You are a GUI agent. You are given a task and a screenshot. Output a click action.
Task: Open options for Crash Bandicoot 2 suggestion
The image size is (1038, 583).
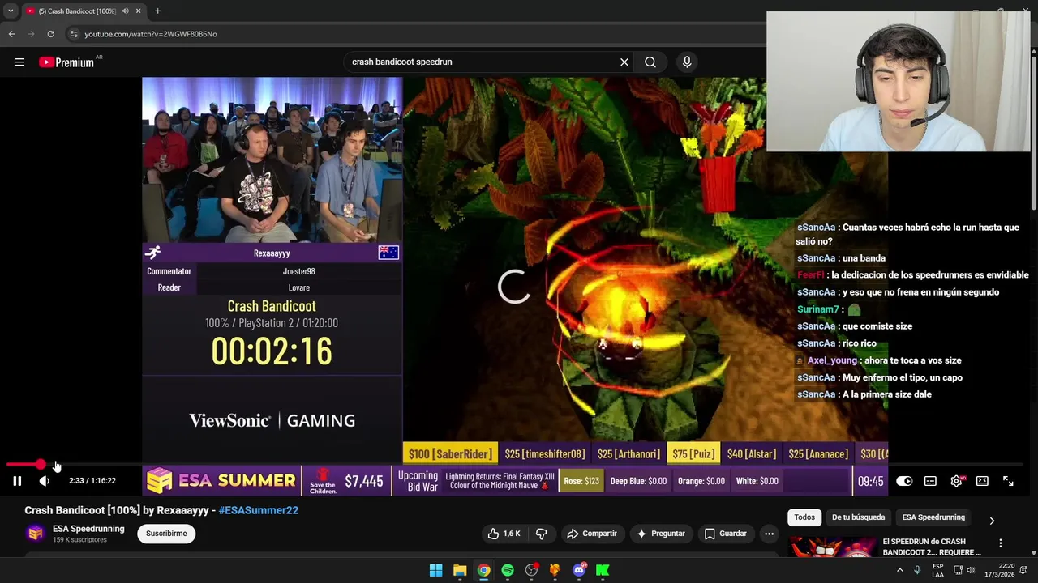coord(1000,543)
